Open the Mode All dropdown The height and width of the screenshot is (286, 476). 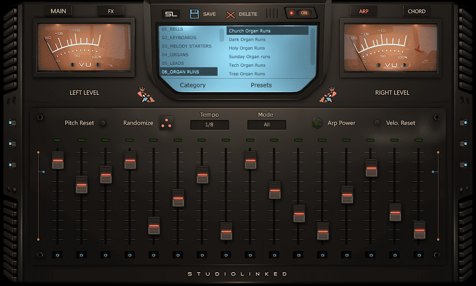point(267,124)
